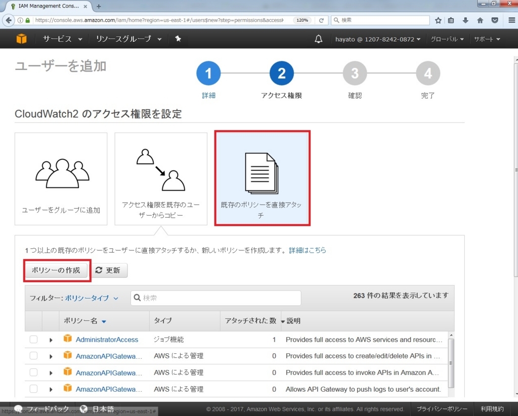
Task: Click the policy search input field
Action: pos(215,298)
